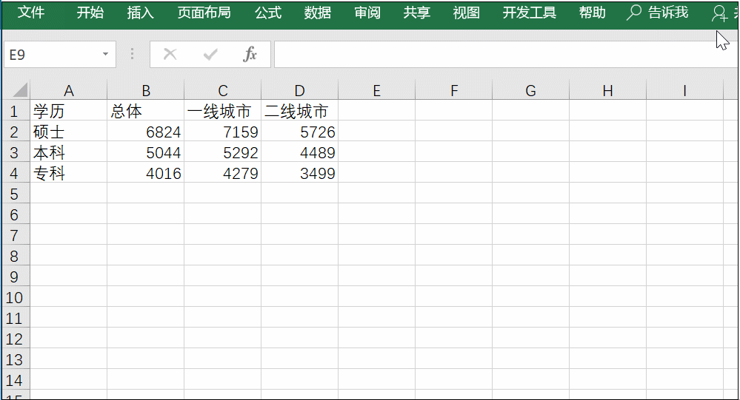Viewport: 740px width, 400px height.
Task: Expand the Name Box dropdown arrow
Action: (106, 54)
